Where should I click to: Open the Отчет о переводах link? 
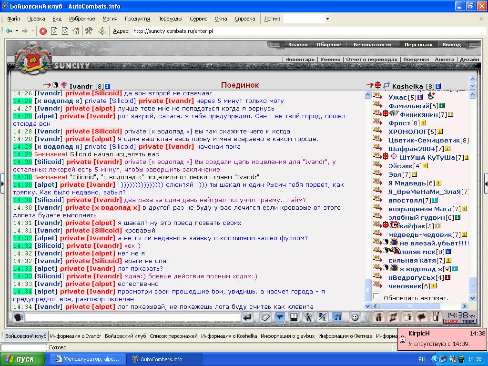point(372,59)
